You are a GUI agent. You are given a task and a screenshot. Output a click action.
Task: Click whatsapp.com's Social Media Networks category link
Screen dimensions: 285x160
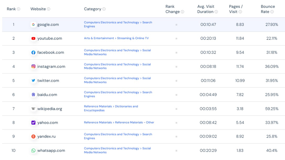[x=118, y=150]
